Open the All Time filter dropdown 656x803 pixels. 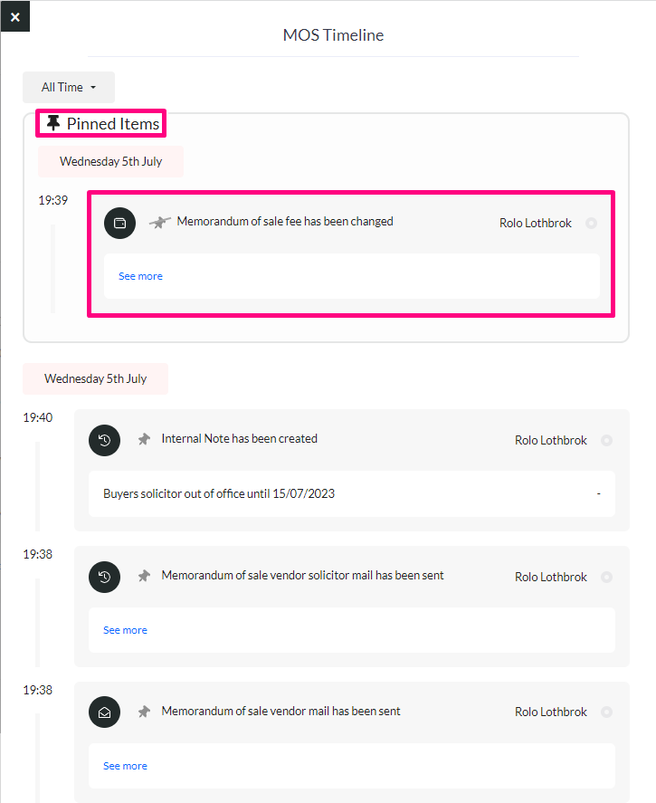pyautogui.click(x=69, y=88)
